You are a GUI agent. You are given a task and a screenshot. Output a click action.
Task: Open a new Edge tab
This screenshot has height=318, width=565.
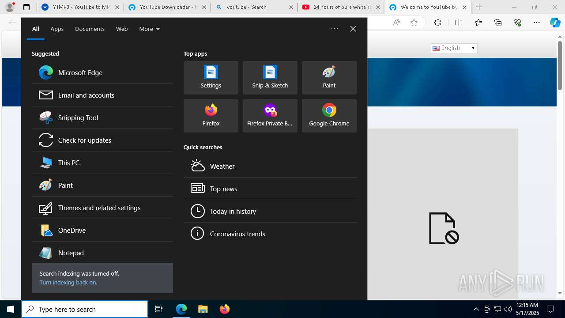[479, 7]
